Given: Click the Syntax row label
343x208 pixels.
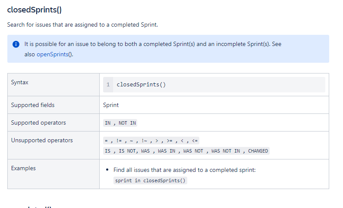Looking at the screenshot, I should point(20,82).
